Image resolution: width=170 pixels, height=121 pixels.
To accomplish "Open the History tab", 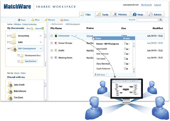I will 121,14.
